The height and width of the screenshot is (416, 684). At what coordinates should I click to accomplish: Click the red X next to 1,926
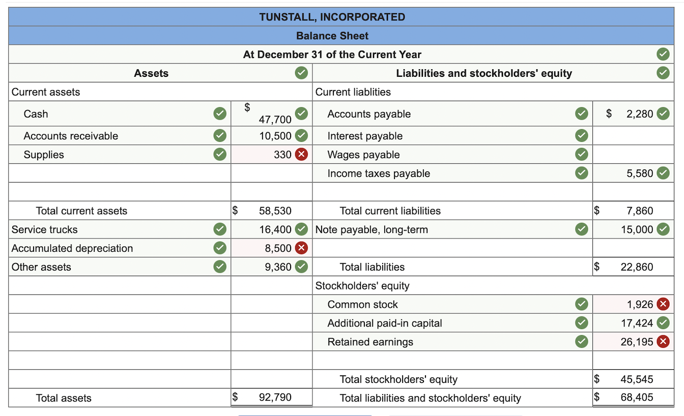pyautogui.click(x=662, y=305)
